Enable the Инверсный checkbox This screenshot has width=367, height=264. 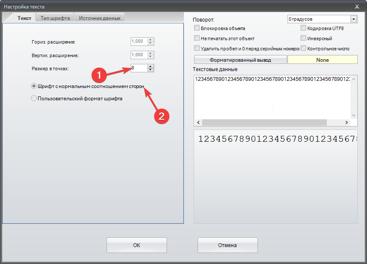click(304, 38)
